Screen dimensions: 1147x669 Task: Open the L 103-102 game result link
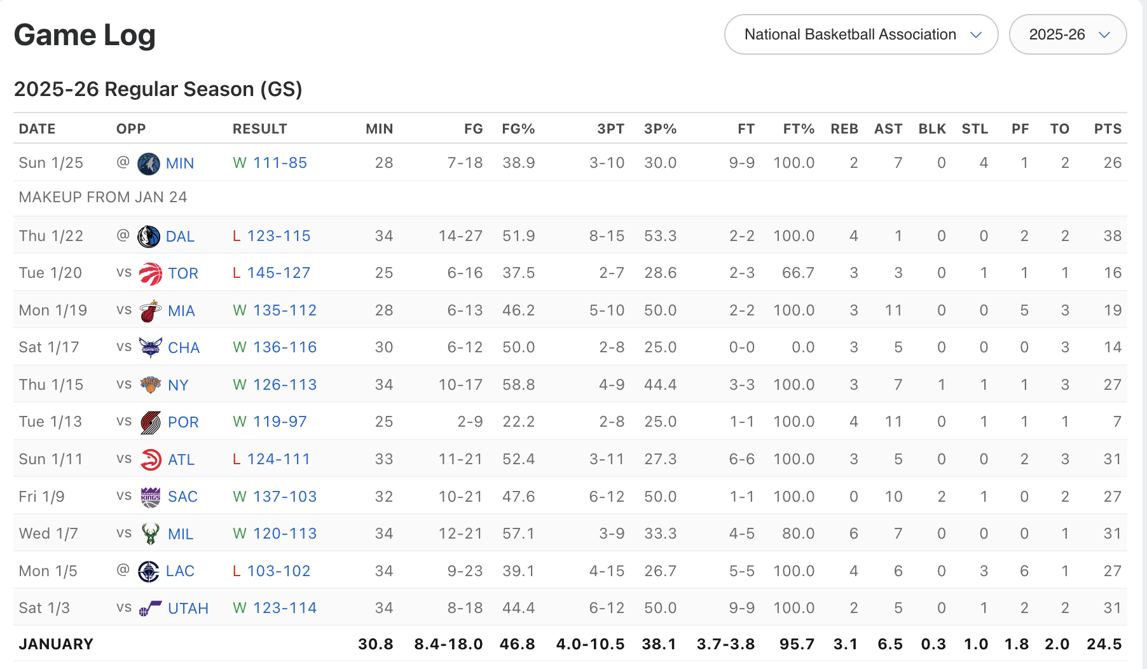pyautogui.click(x=271, y=571)
